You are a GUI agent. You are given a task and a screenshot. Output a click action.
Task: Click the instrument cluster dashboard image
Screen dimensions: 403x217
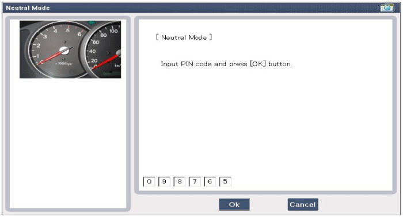pyautogui.click(x=70, y=50)
